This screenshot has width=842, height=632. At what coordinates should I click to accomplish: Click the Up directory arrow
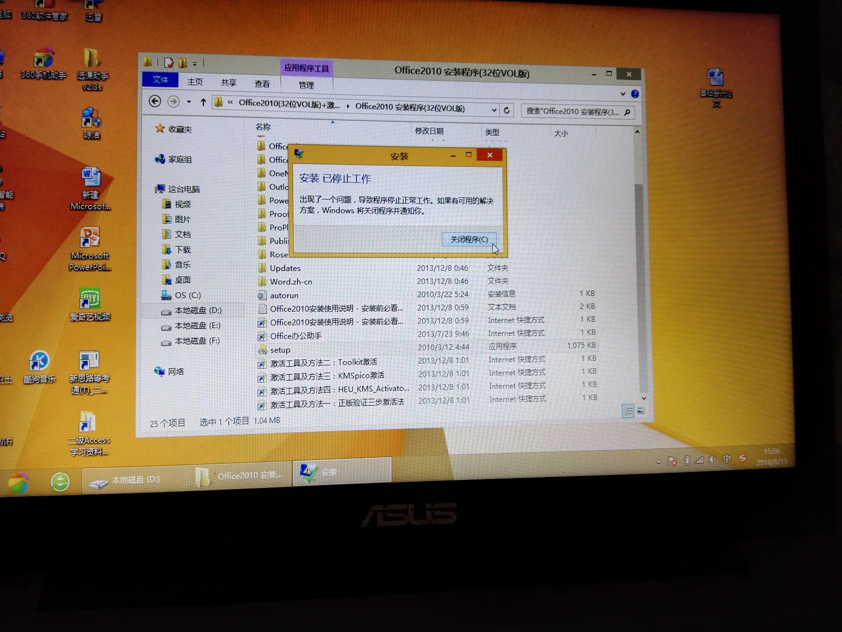[203, 102]
